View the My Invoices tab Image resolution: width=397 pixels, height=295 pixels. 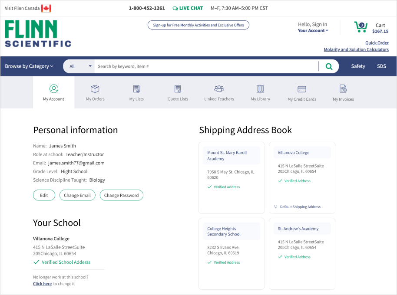(x=343, y=92)
